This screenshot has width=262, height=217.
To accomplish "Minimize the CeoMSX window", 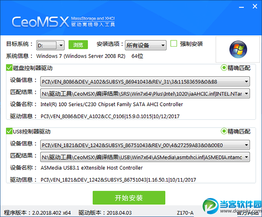I will coord(241,7).
